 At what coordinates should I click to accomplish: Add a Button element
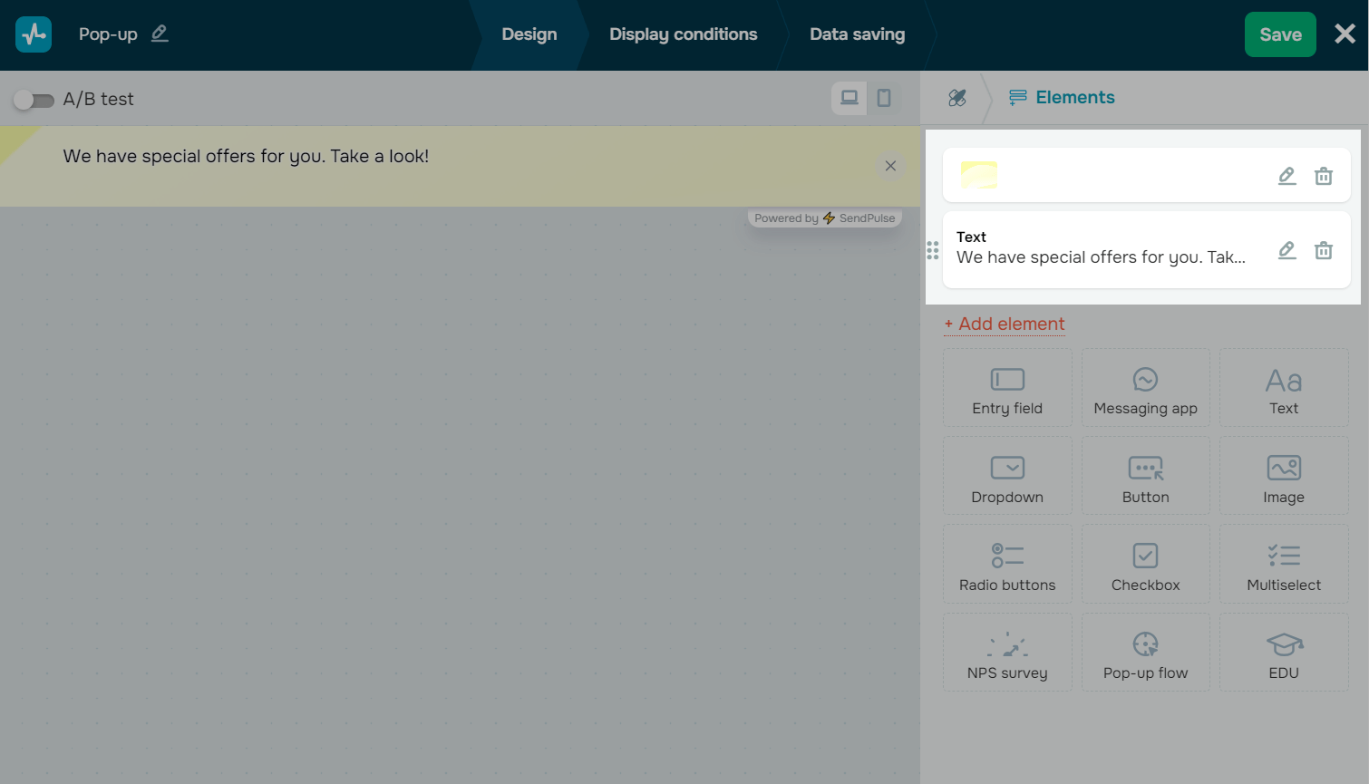point(1146,476)
